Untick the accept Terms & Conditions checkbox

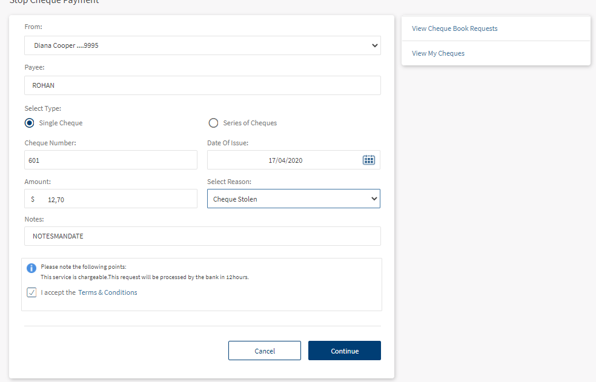click(31, 292)
